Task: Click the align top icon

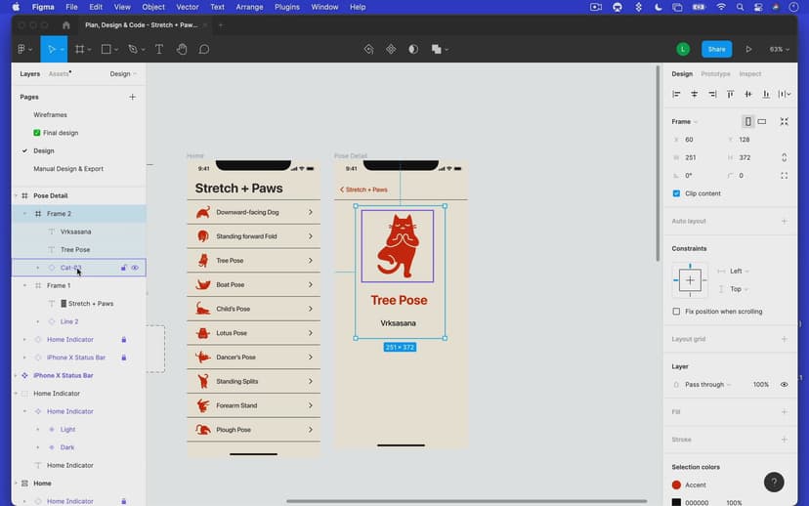Action: click(730, 94)
